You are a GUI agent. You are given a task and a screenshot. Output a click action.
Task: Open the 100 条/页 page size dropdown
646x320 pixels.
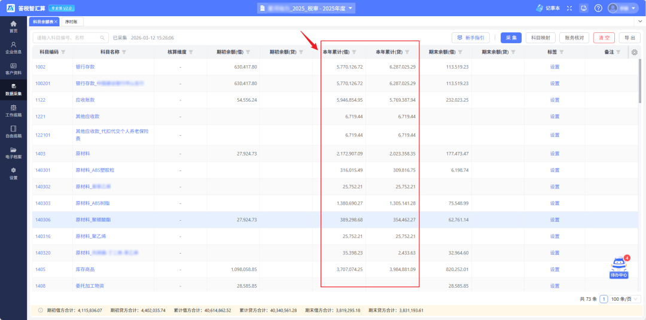[x=626, y=299]
